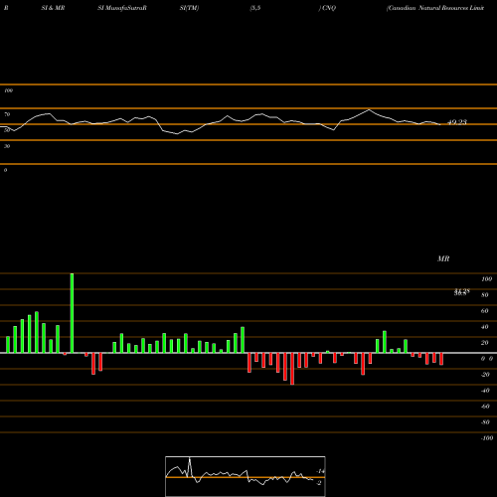
Task: Click the -14 label in mini chart
Action: click(320, 471)
